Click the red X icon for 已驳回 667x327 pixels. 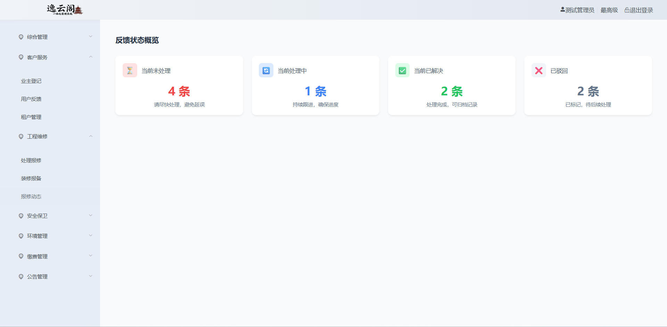539,71
